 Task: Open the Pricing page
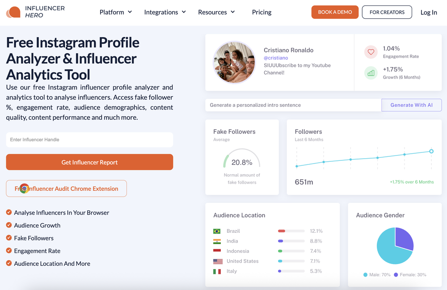coord(261,12)
